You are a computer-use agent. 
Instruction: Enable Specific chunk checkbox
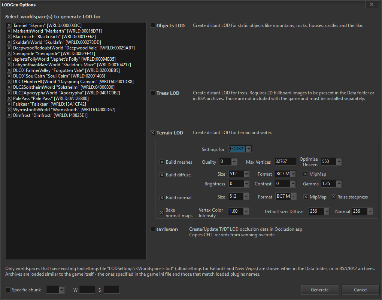(x=8, y=290)
